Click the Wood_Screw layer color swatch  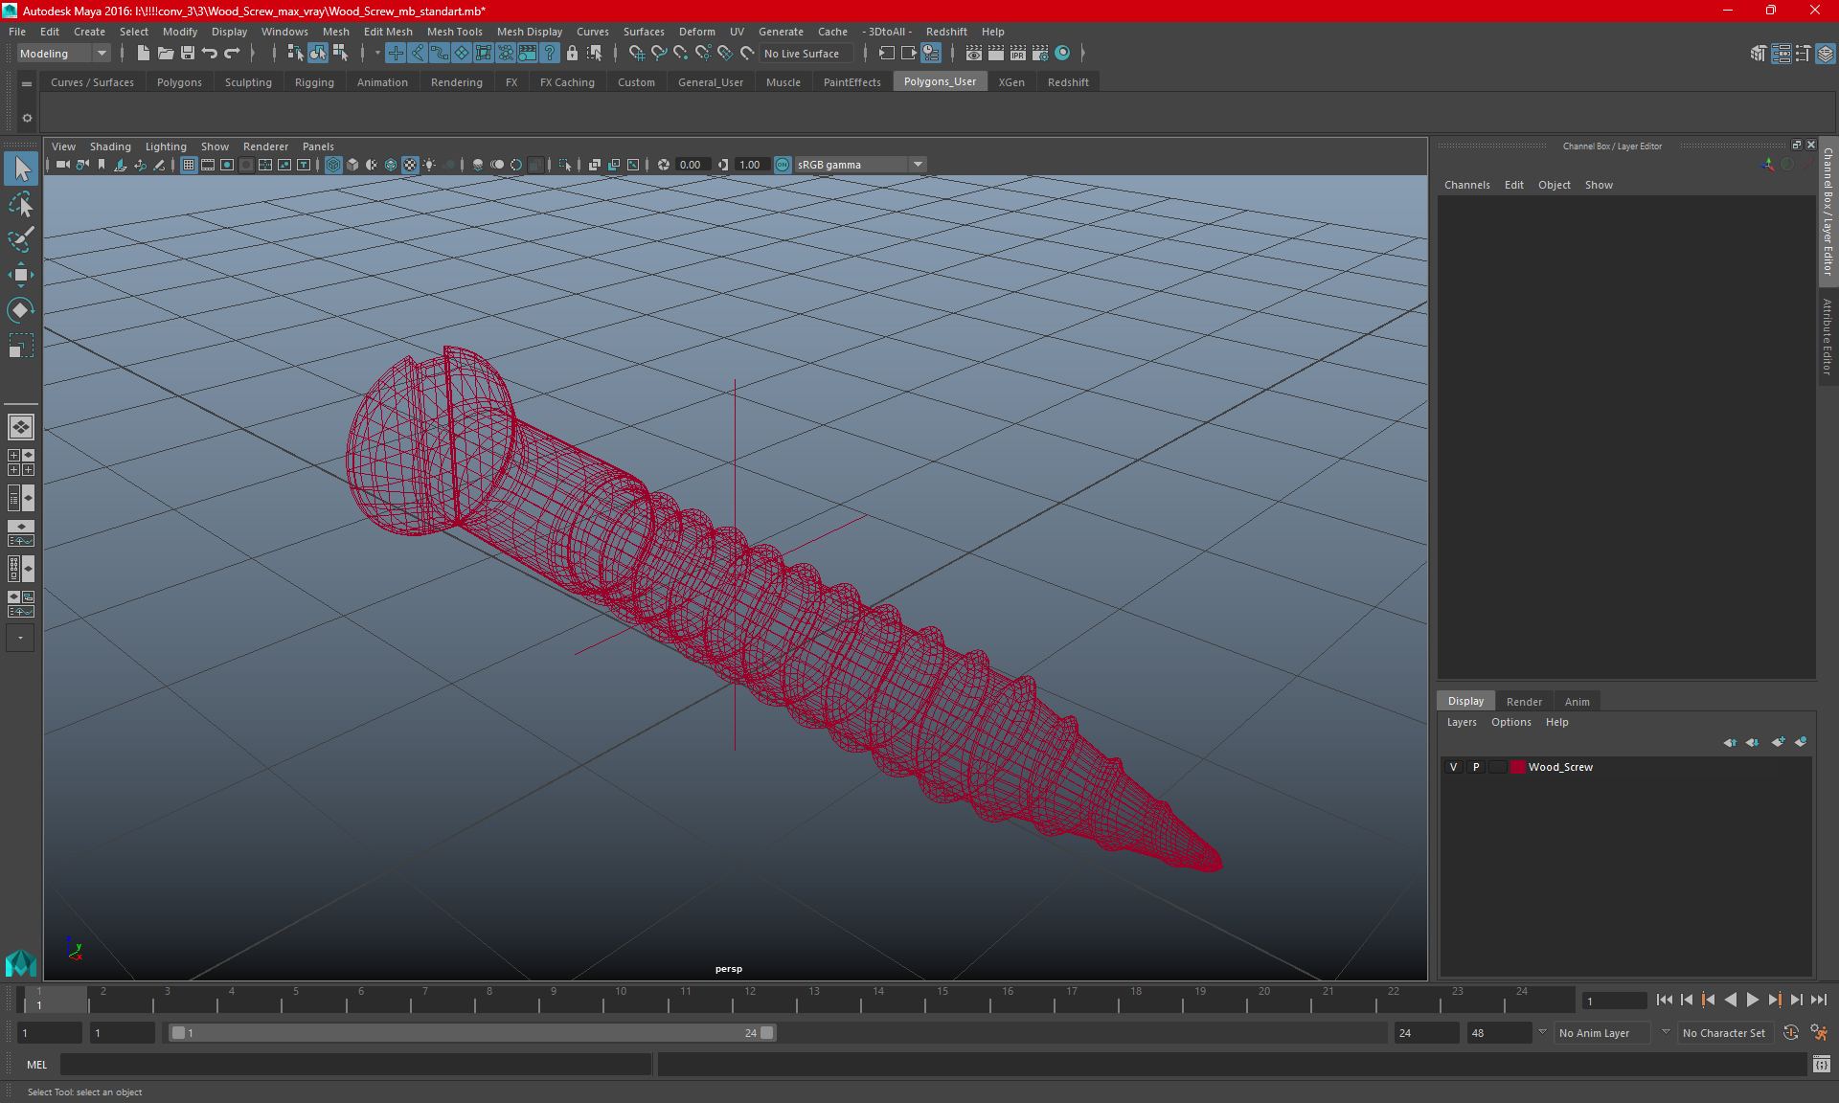1518,767
